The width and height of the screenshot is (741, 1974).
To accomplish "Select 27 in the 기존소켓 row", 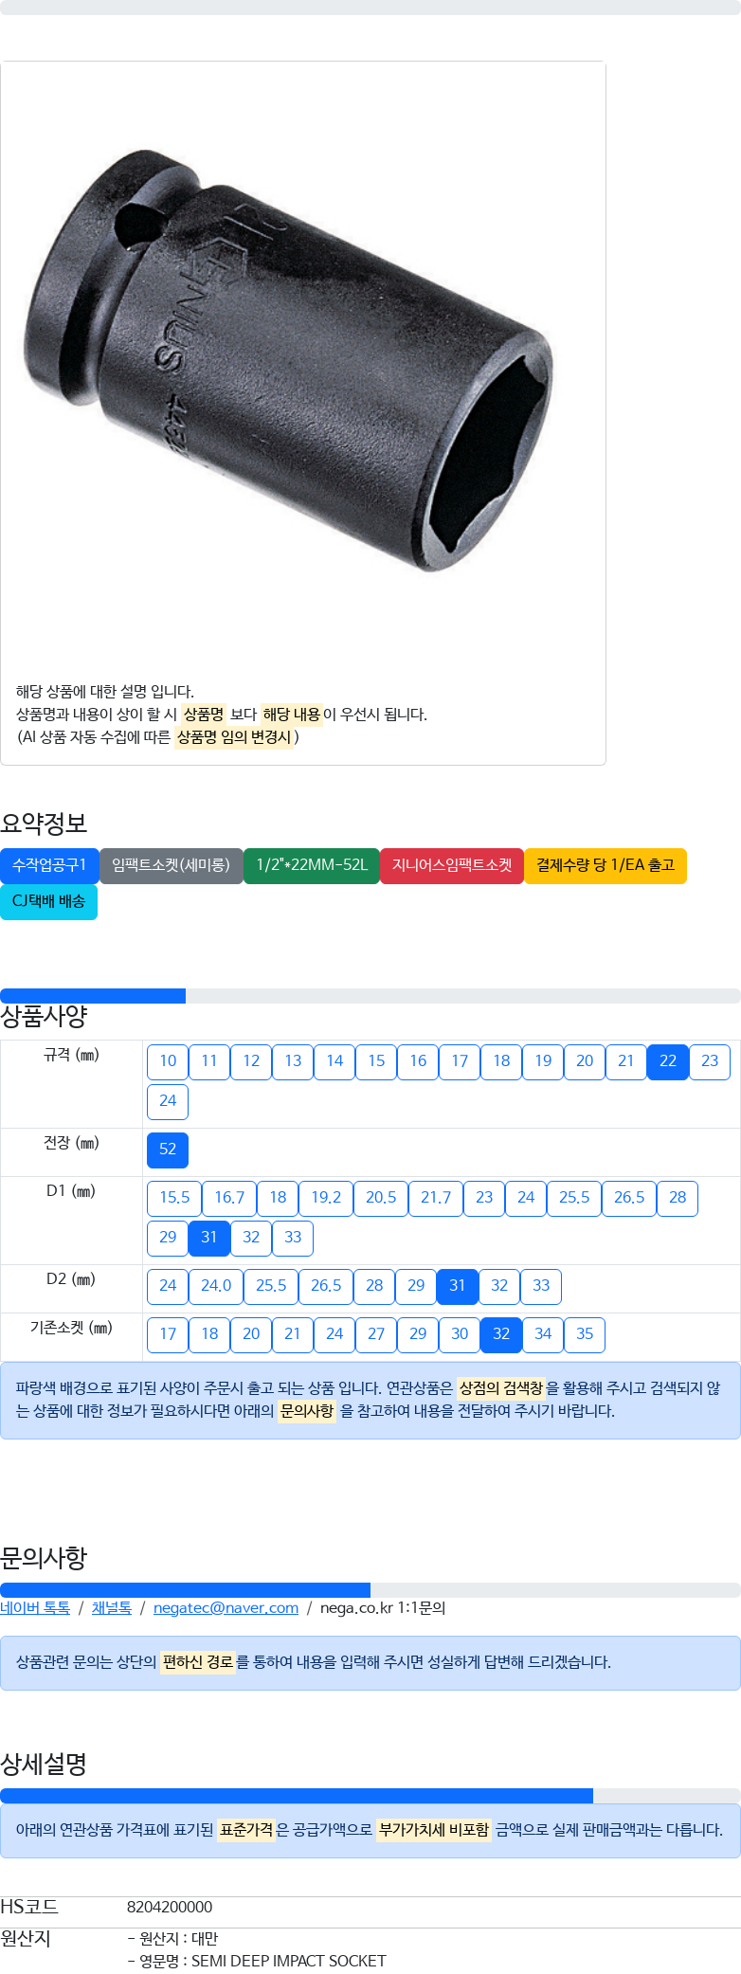I will 376,1334.
